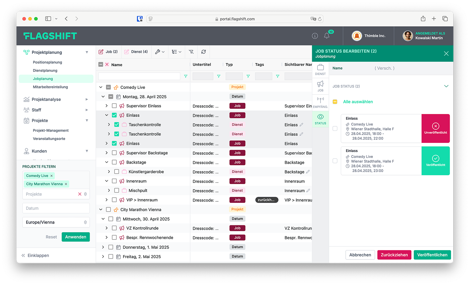
Task: Check the VIP > Innenraum row checkbox
Action: click(114, 200)
